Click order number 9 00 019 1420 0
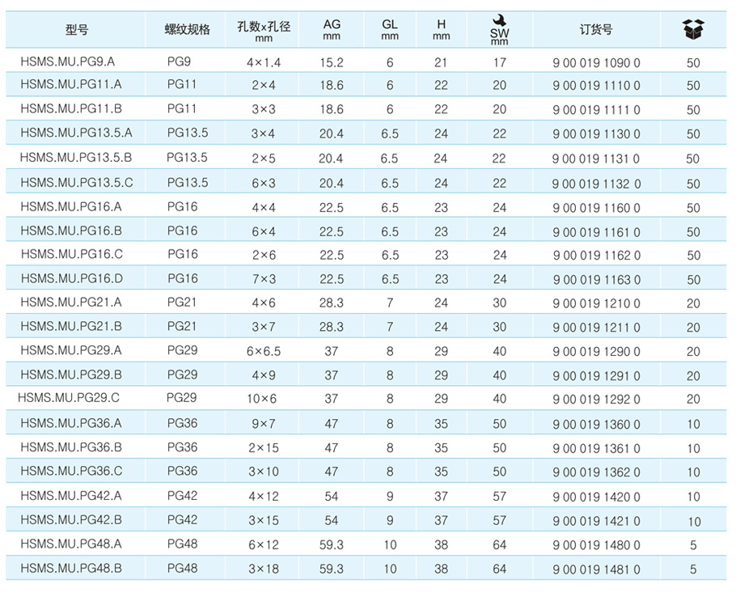 pos(596,497)
